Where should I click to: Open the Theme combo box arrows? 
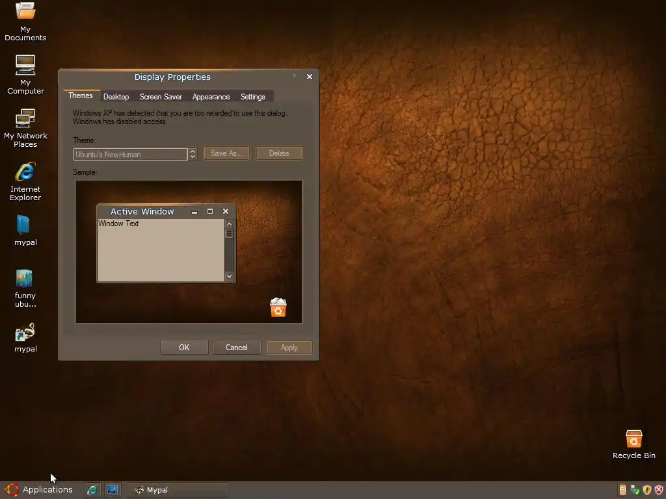pyautogui.click(x=193, y=154)
